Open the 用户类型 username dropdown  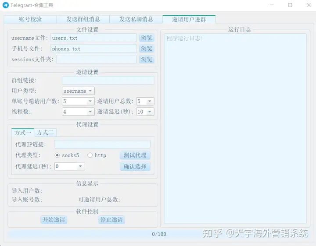[78, 91]
